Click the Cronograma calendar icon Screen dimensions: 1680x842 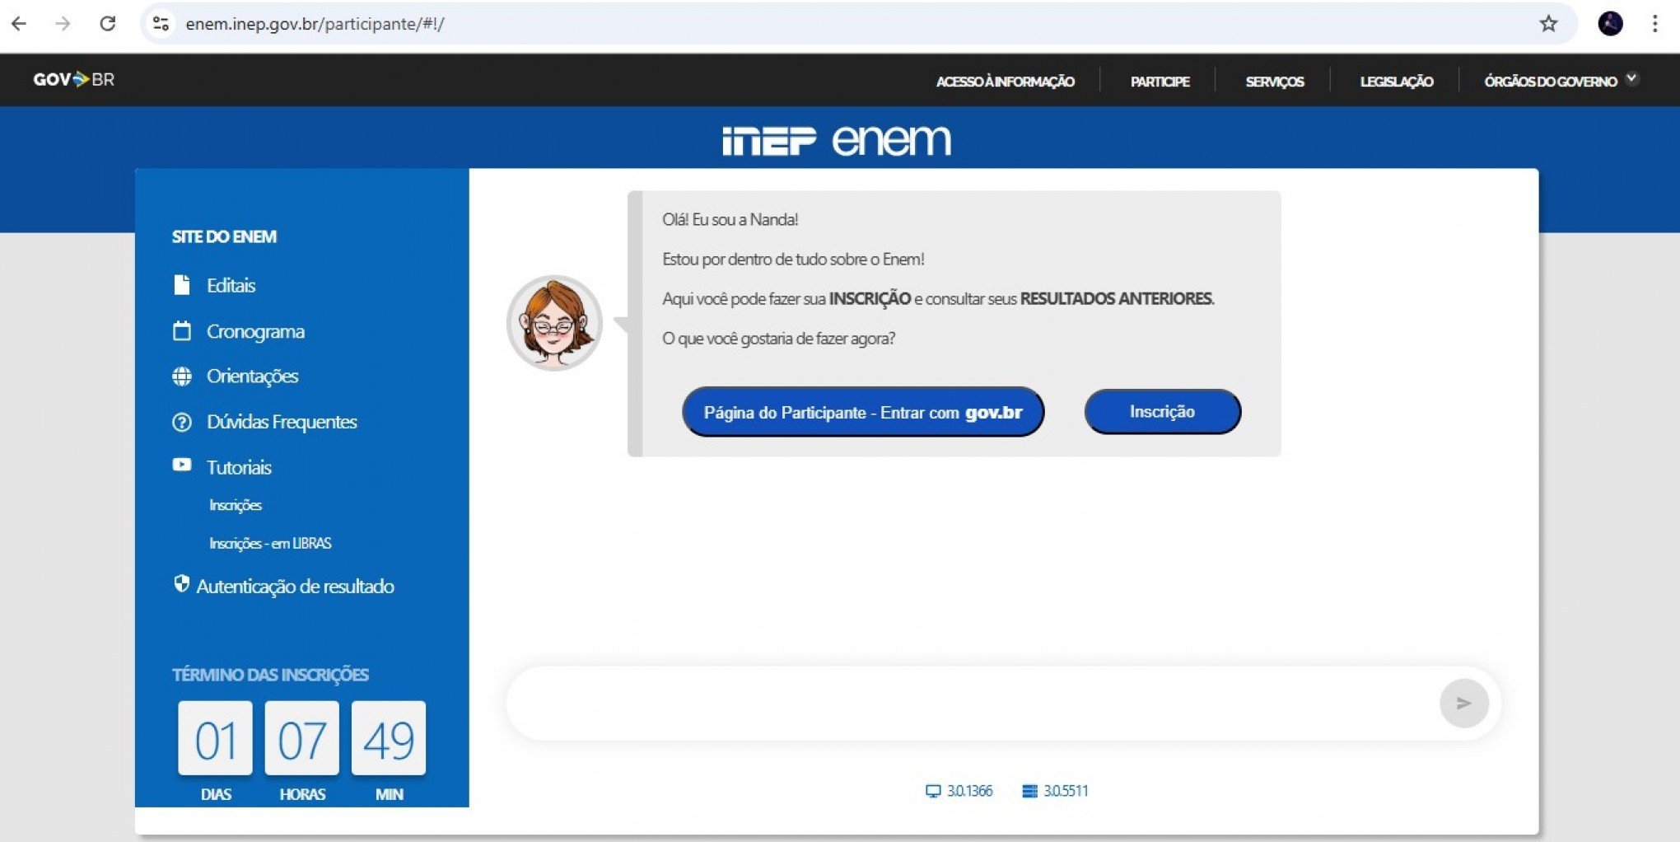pyautogui.click(x=182, y=331)
